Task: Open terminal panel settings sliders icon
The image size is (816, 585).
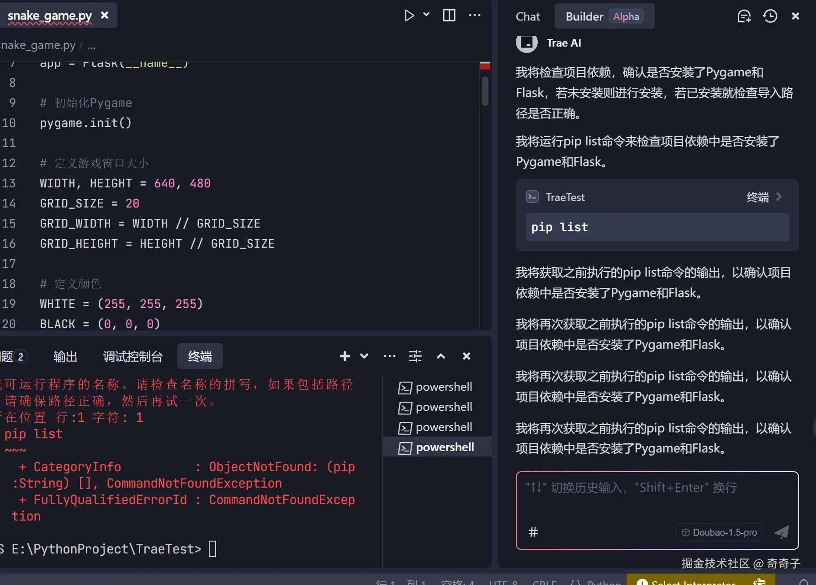Action: coord(415,356)
